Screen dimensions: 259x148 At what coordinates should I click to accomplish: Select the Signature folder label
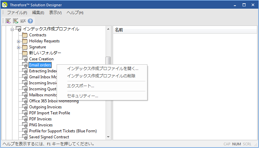(x=38, y=47)
